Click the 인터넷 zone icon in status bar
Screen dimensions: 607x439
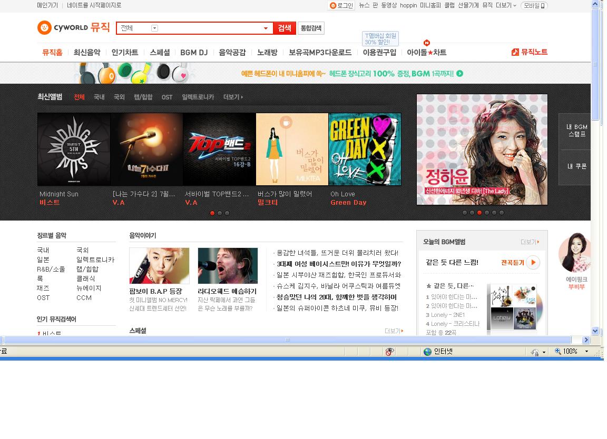[427, 352]
